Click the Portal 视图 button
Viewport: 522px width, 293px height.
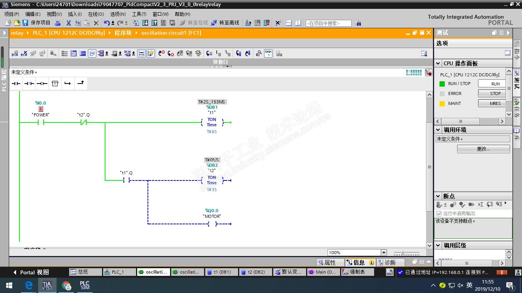pos(31,272)
